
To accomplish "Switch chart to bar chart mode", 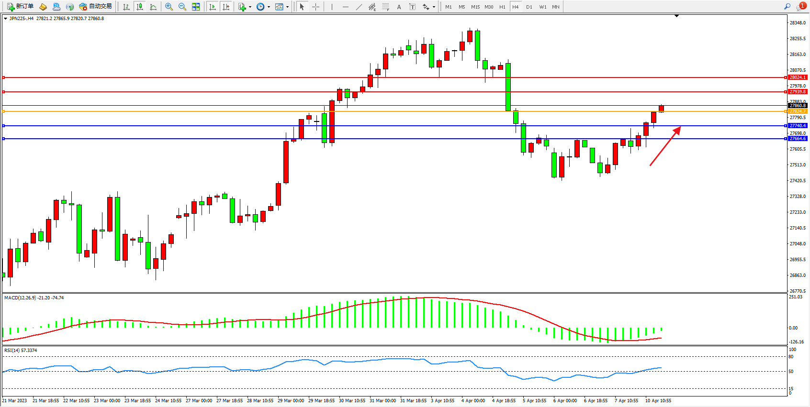I will click(126, 7).
